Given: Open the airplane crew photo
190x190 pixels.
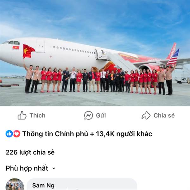Looking at the screenshot, I should (x=95, y=53).
